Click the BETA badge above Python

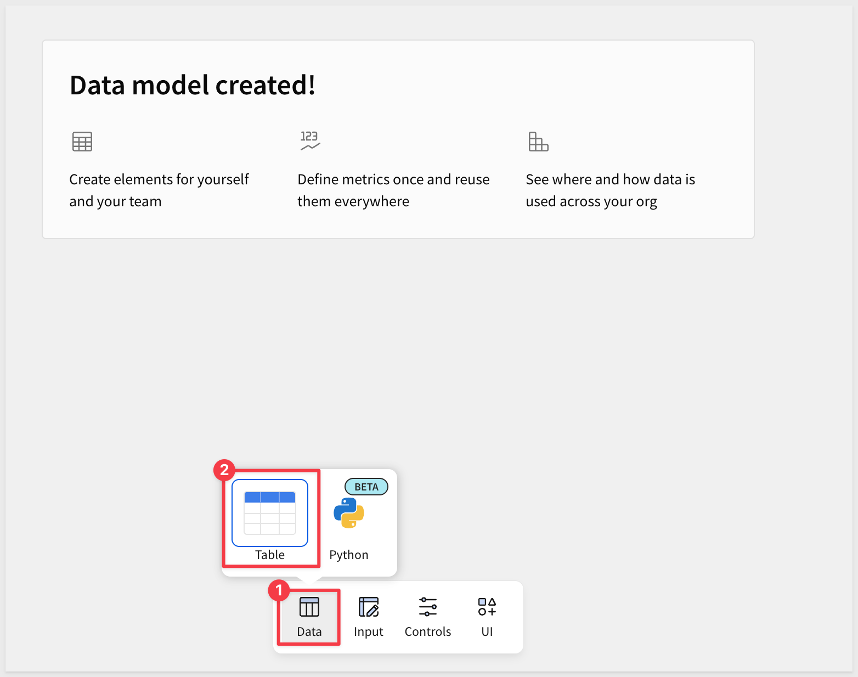pos(366,487)
